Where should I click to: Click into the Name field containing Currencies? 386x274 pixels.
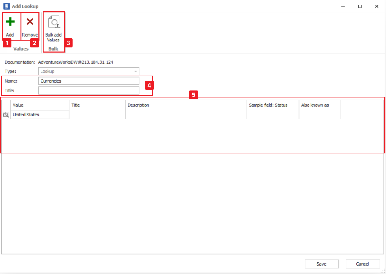click(89, 81)
